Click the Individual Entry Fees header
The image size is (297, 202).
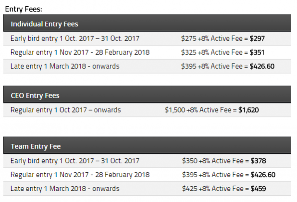pos(147,23)
